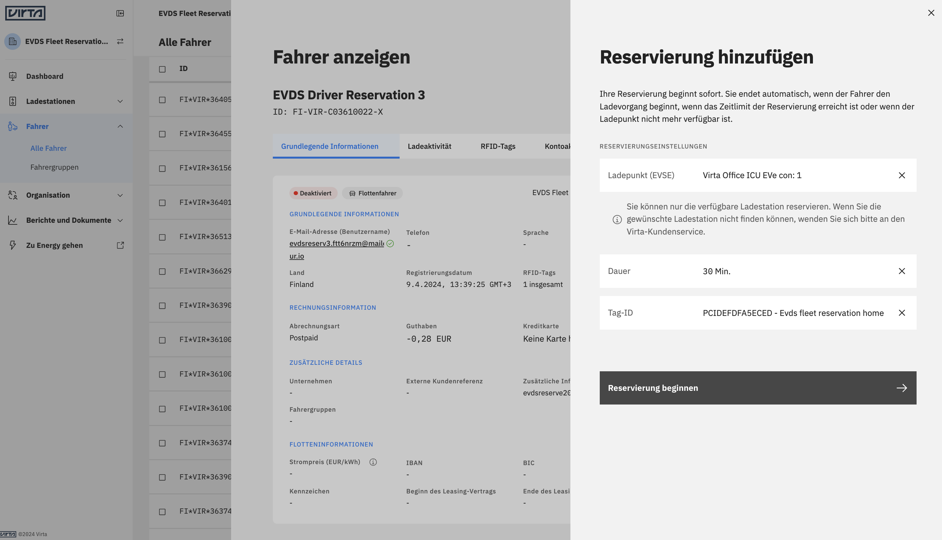Check the row FI*VIR*36401 checkbox
Image resolution: width=942 pixels, height=540 pixels.
(162, 203)
